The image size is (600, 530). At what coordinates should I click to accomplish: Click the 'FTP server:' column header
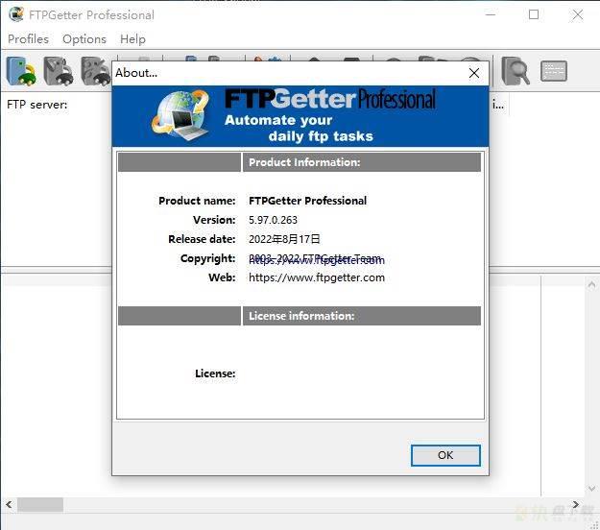click(37, 105)
